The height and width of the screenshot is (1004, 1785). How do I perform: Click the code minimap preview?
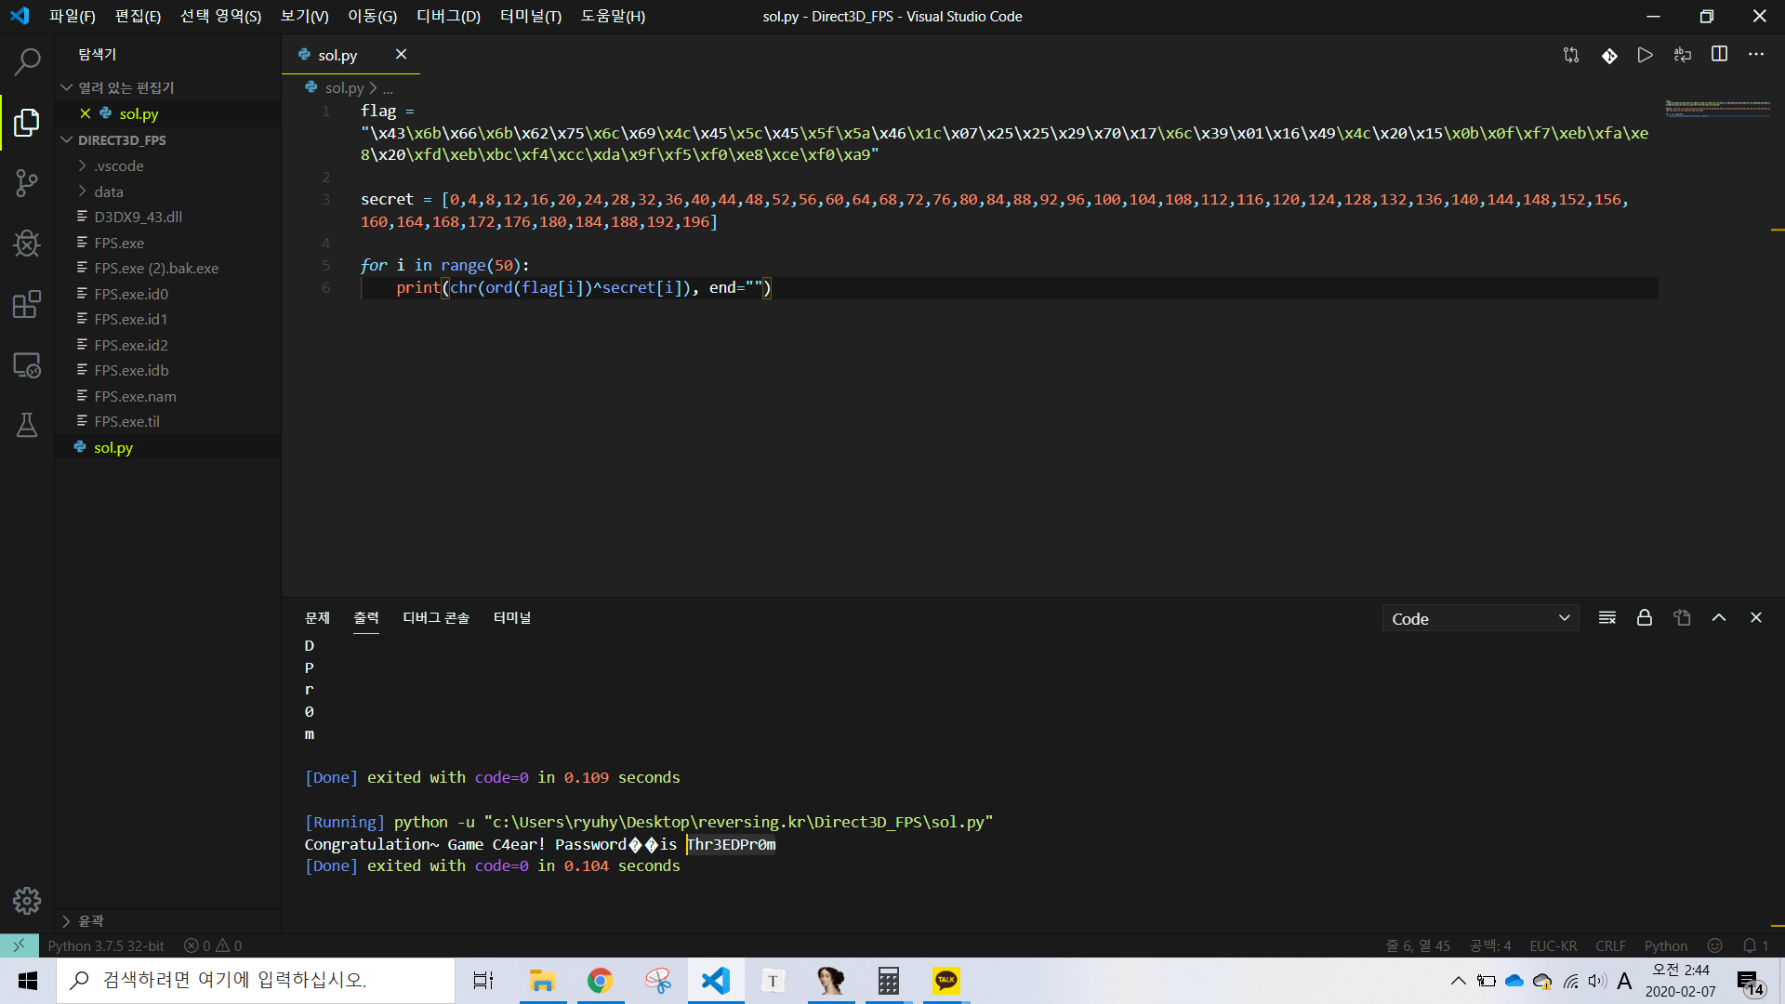point(1716,109)
